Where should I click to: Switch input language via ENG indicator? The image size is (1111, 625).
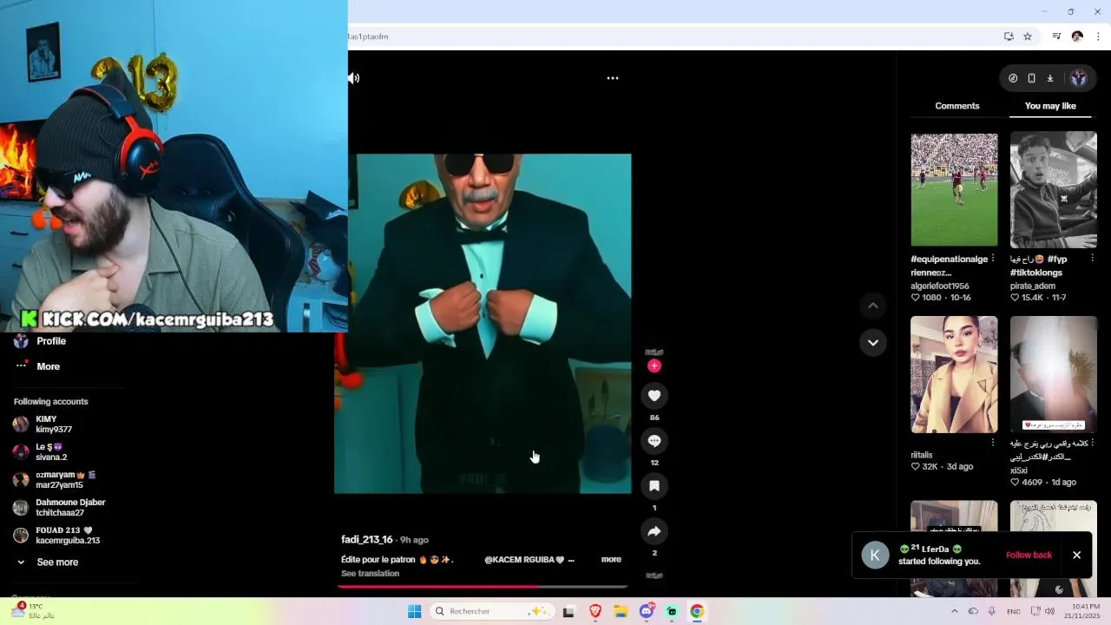tap(1013, 611)
